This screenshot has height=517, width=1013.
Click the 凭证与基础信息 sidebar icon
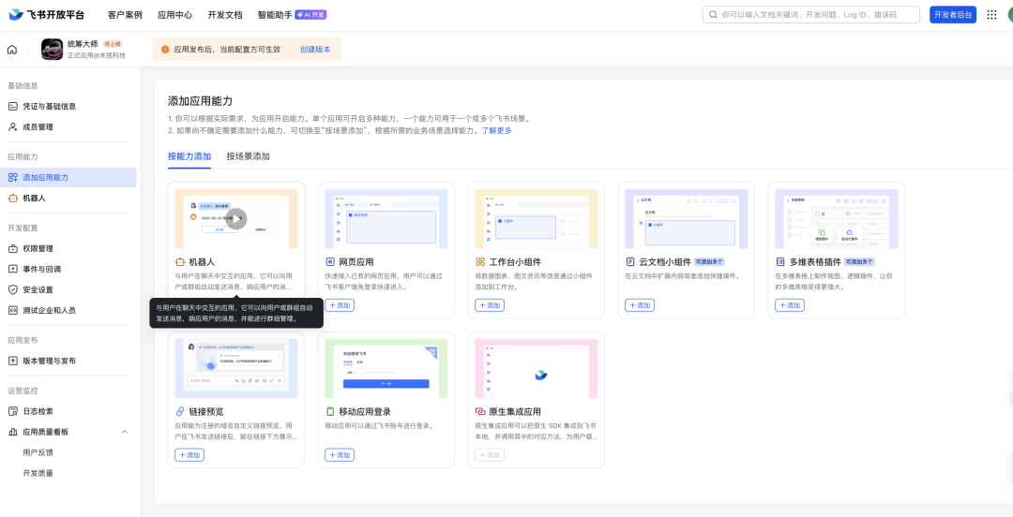point(12,107)
